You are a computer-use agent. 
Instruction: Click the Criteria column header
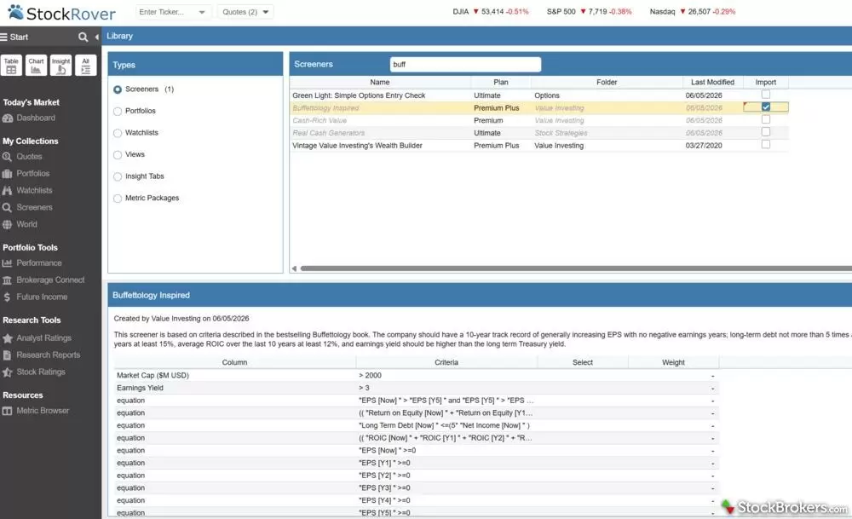point(446,362)
